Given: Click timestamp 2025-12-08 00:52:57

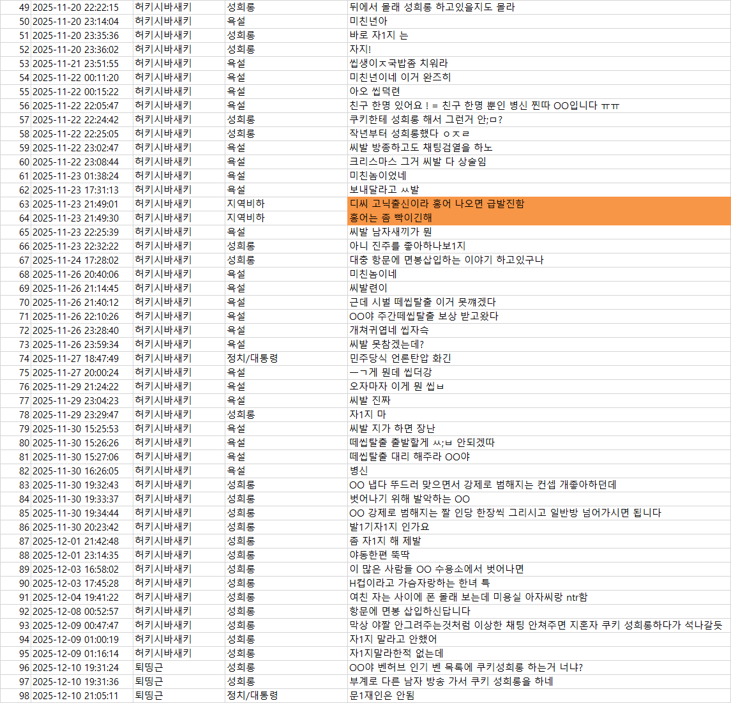Looking at the screenshot, I should pyautogui.click(x=82, y=610).
